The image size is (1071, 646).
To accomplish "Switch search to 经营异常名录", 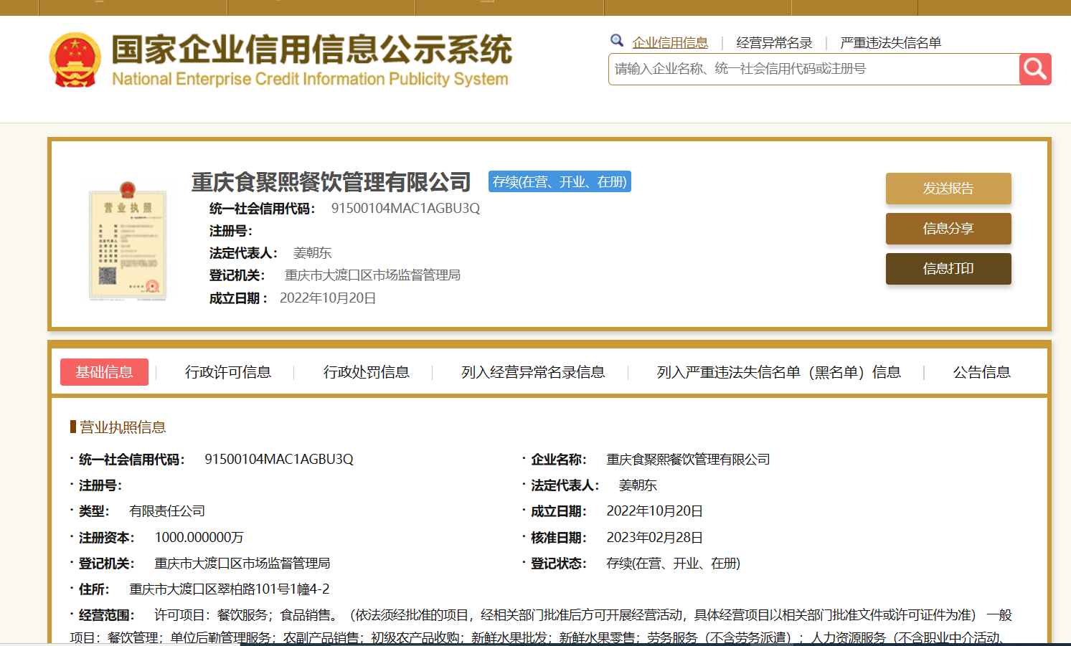I will (774, 43).
